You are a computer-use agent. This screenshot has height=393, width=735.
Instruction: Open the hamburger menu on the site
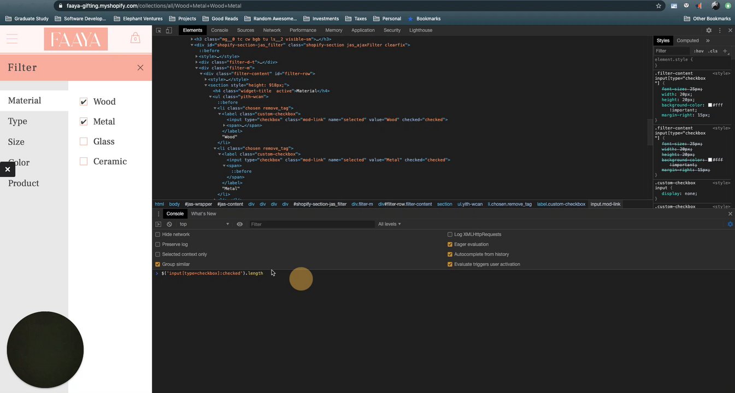click(x=12, y=39)
